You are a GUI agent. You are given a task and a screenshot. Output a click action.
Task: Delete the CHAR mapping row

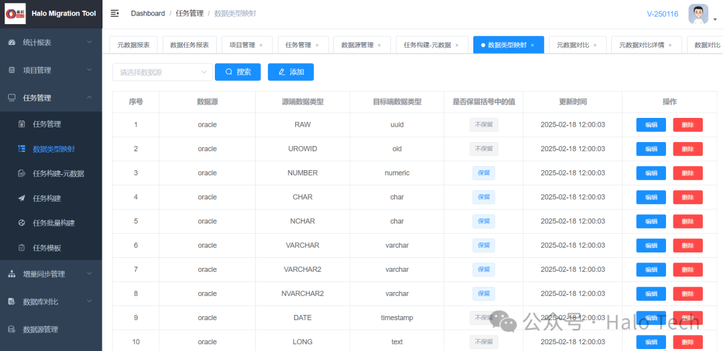[688, 198]
